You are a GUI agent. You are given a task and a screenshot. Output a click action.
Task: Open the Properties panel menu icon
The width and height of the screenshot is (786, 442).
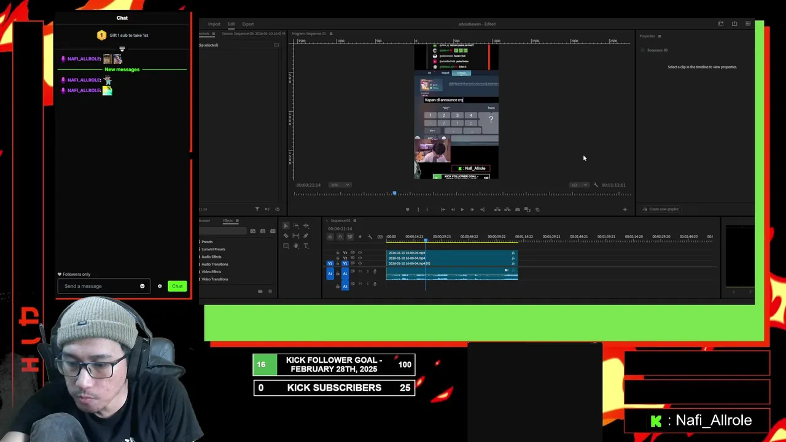[x=660, y=36]
